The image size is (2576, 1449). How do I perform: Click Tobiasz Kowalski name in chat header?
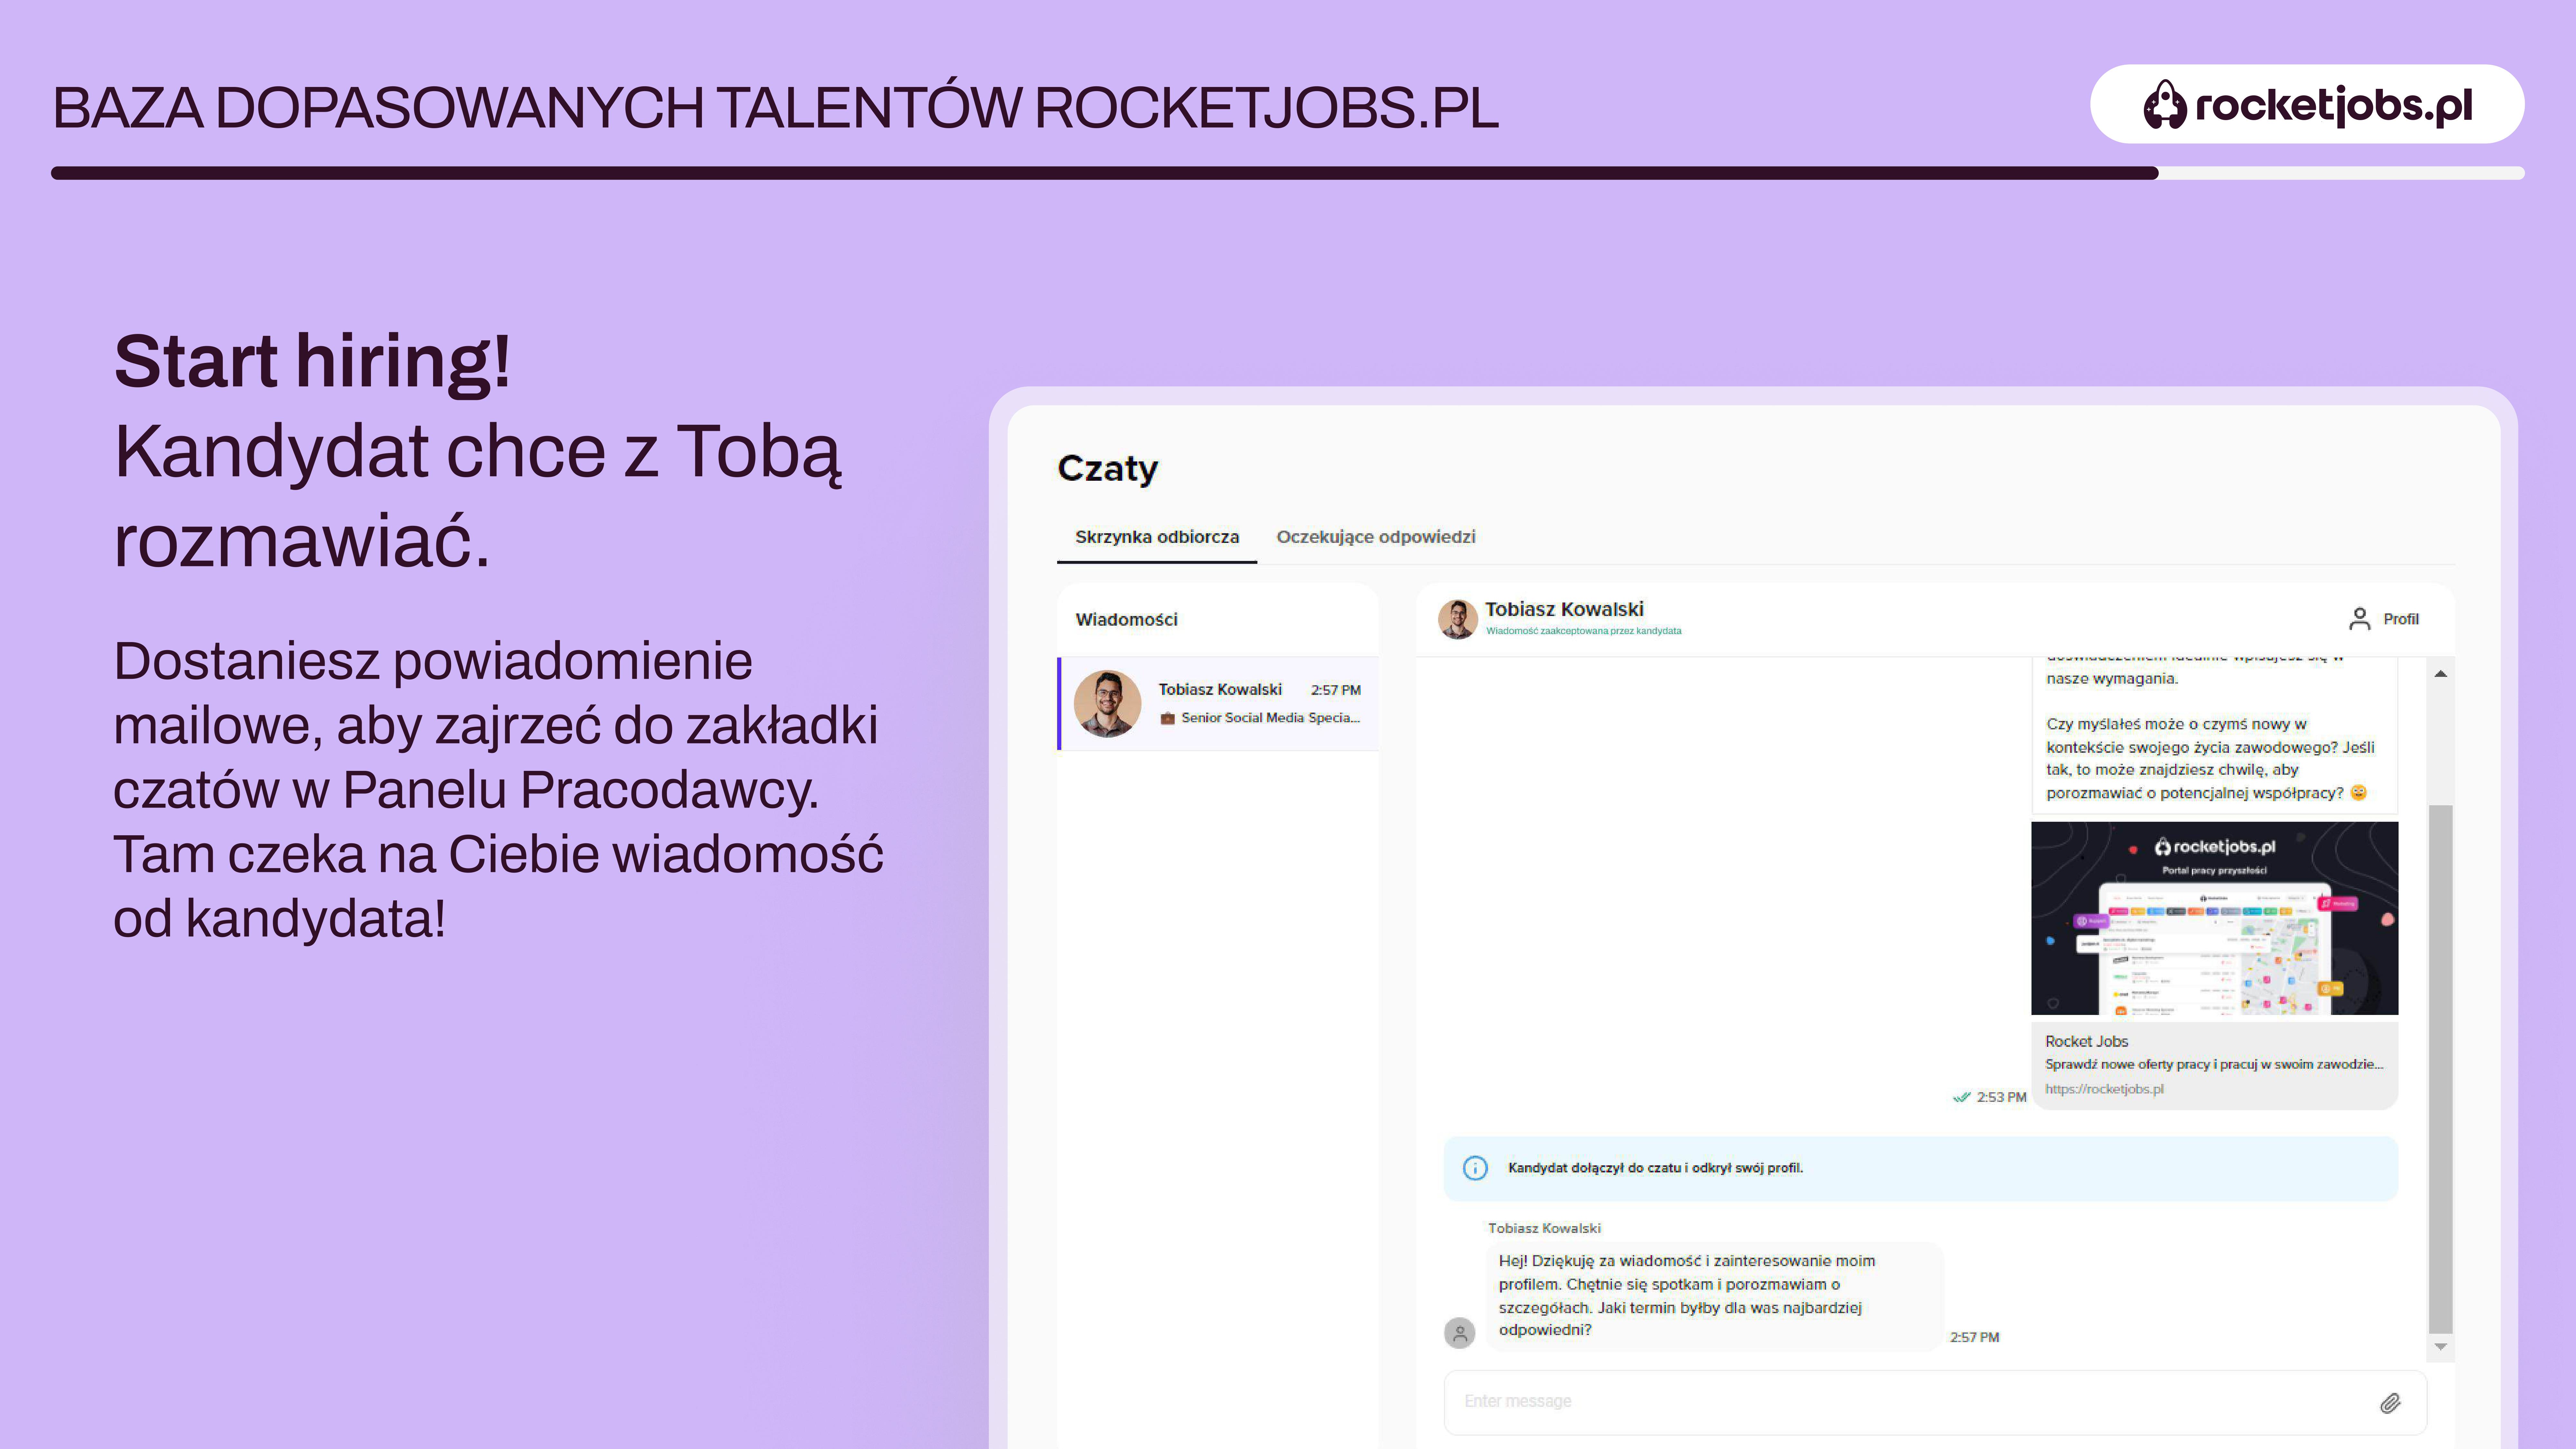tap(1564, 609)
